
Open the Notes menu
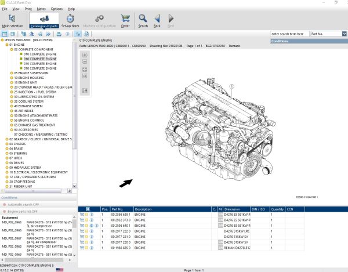(41, 9)
